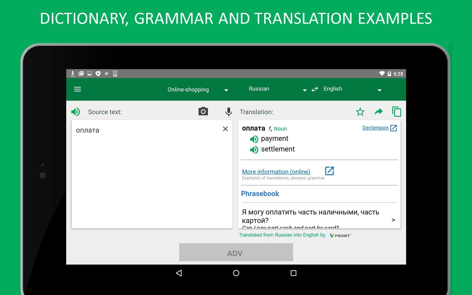The height and width of the screenshot is (295, 472).
Task: Share the translation via arrow icon
Action: coord(378,112)
